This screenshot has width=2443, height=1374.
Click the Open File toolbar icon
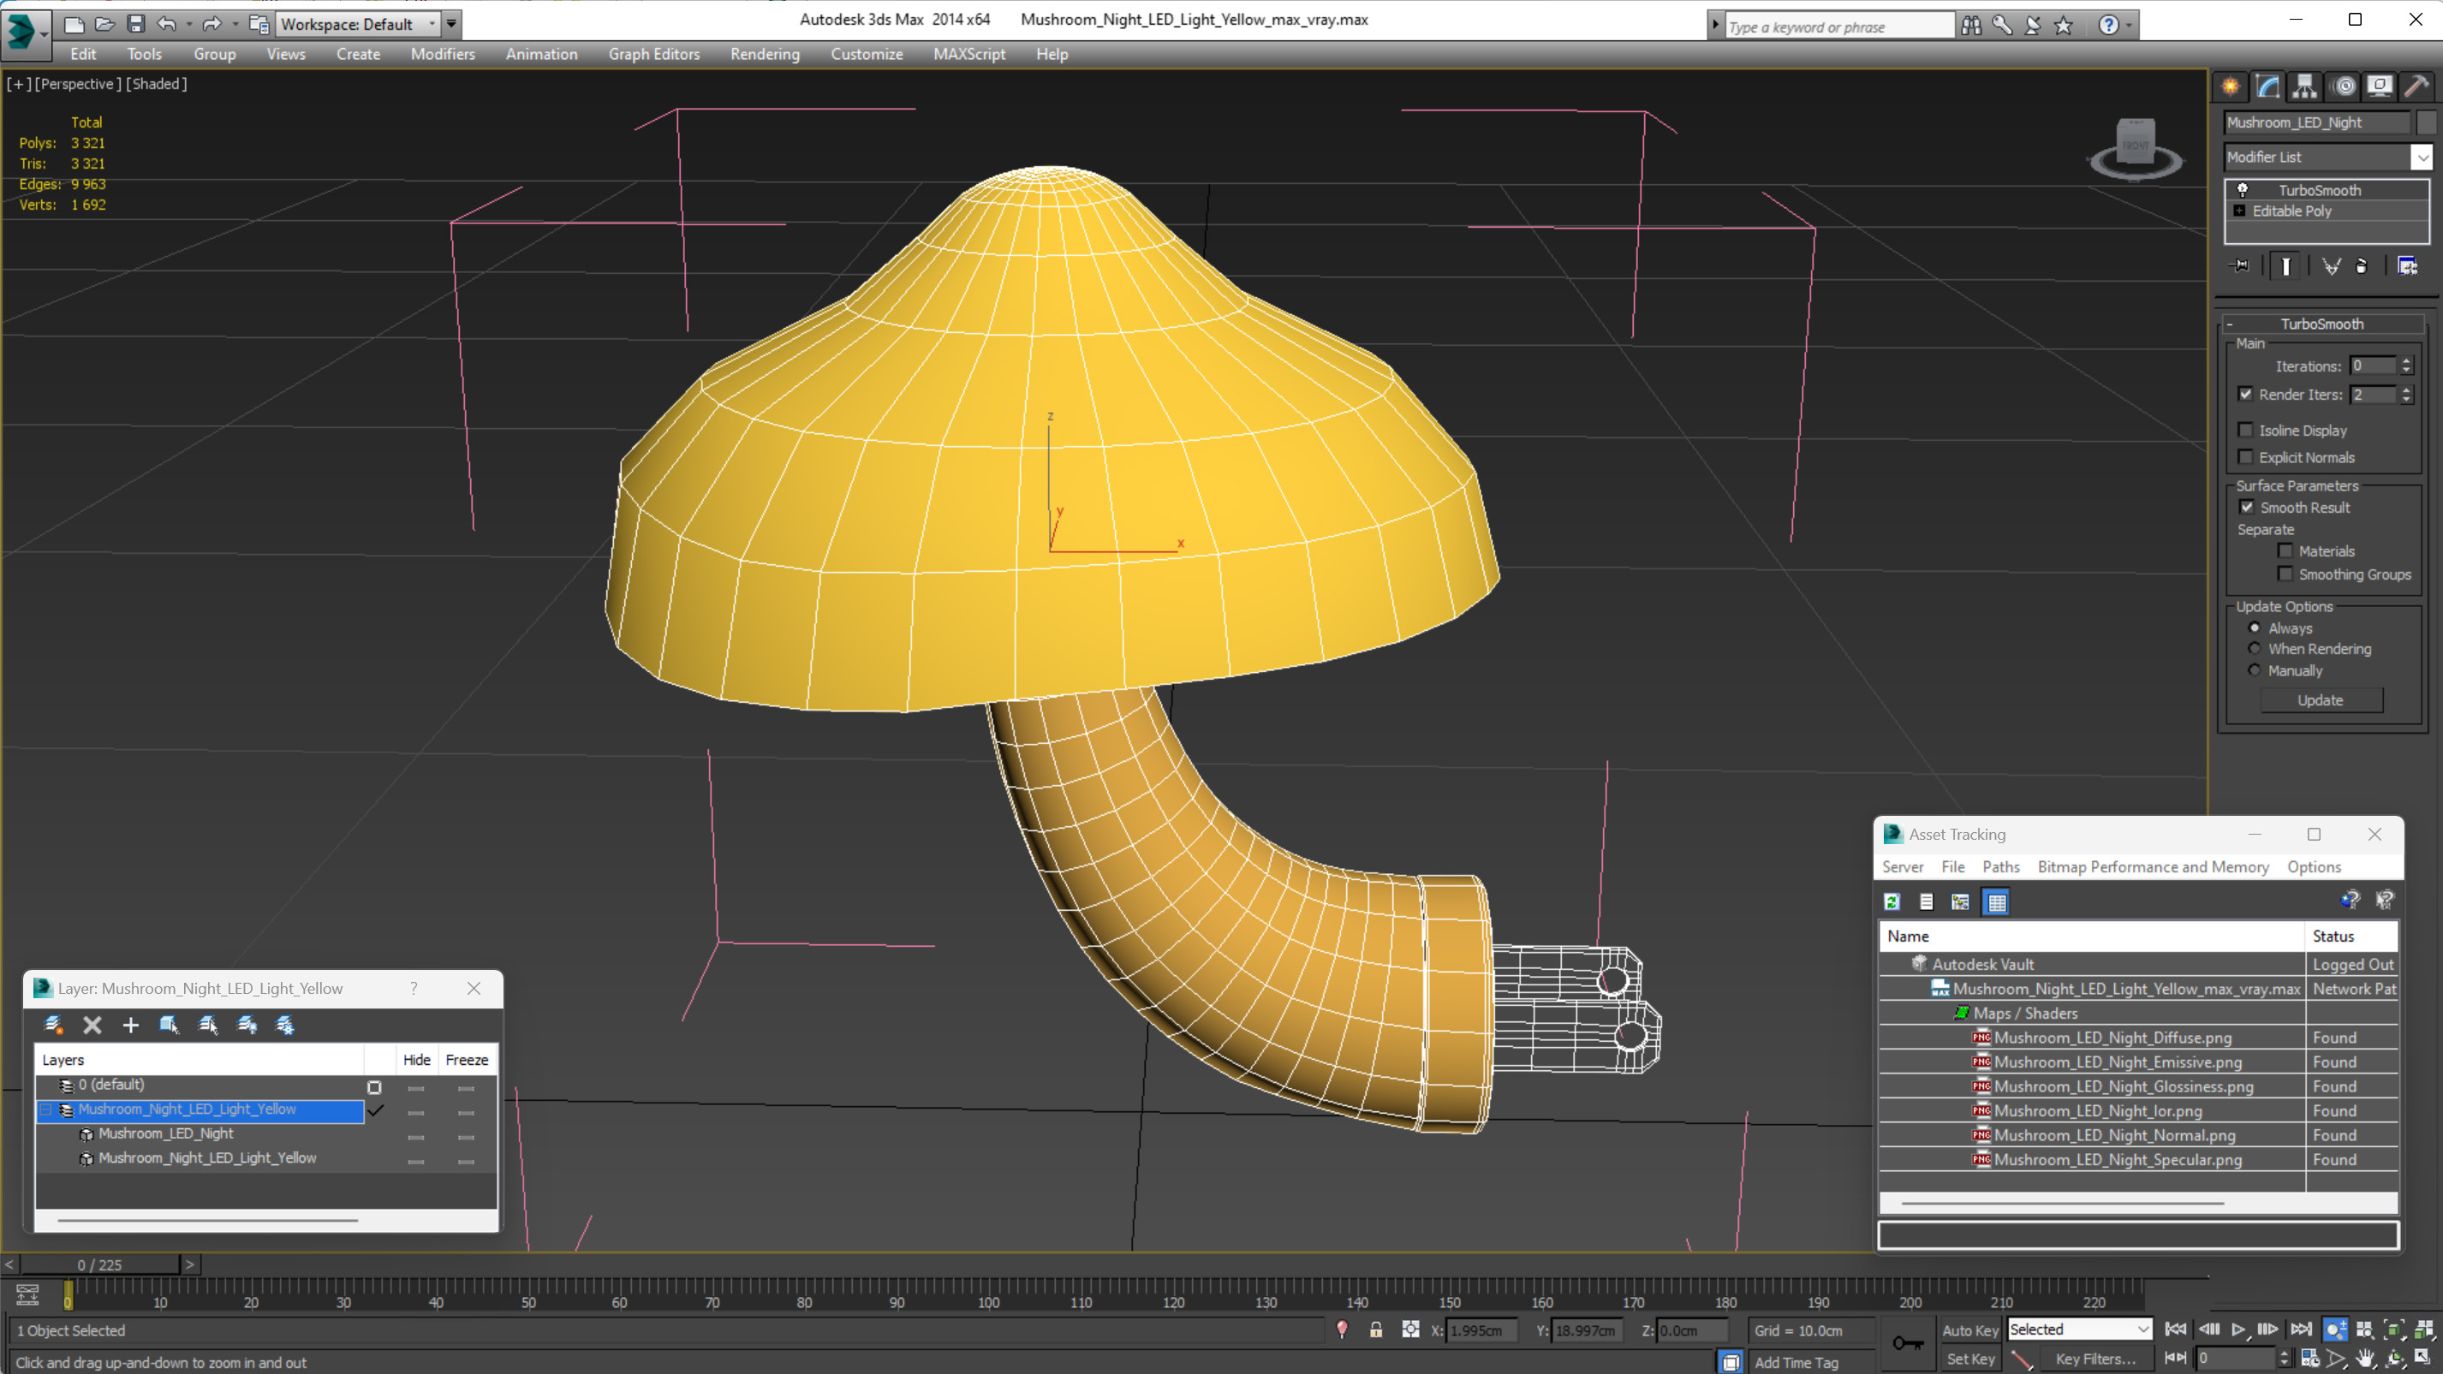click(x=105, y=24)
